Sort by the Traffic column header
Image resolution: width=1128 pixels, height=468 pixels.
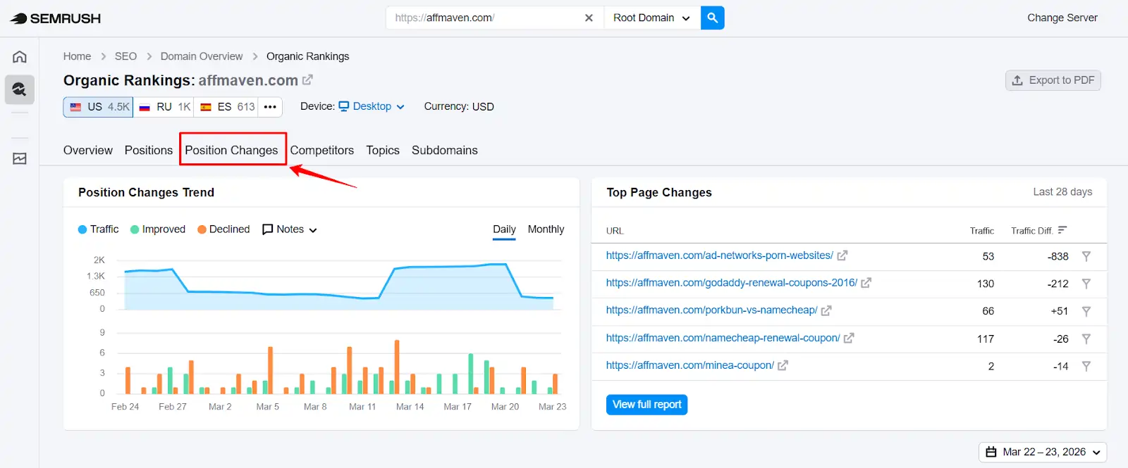coord(981,231)
